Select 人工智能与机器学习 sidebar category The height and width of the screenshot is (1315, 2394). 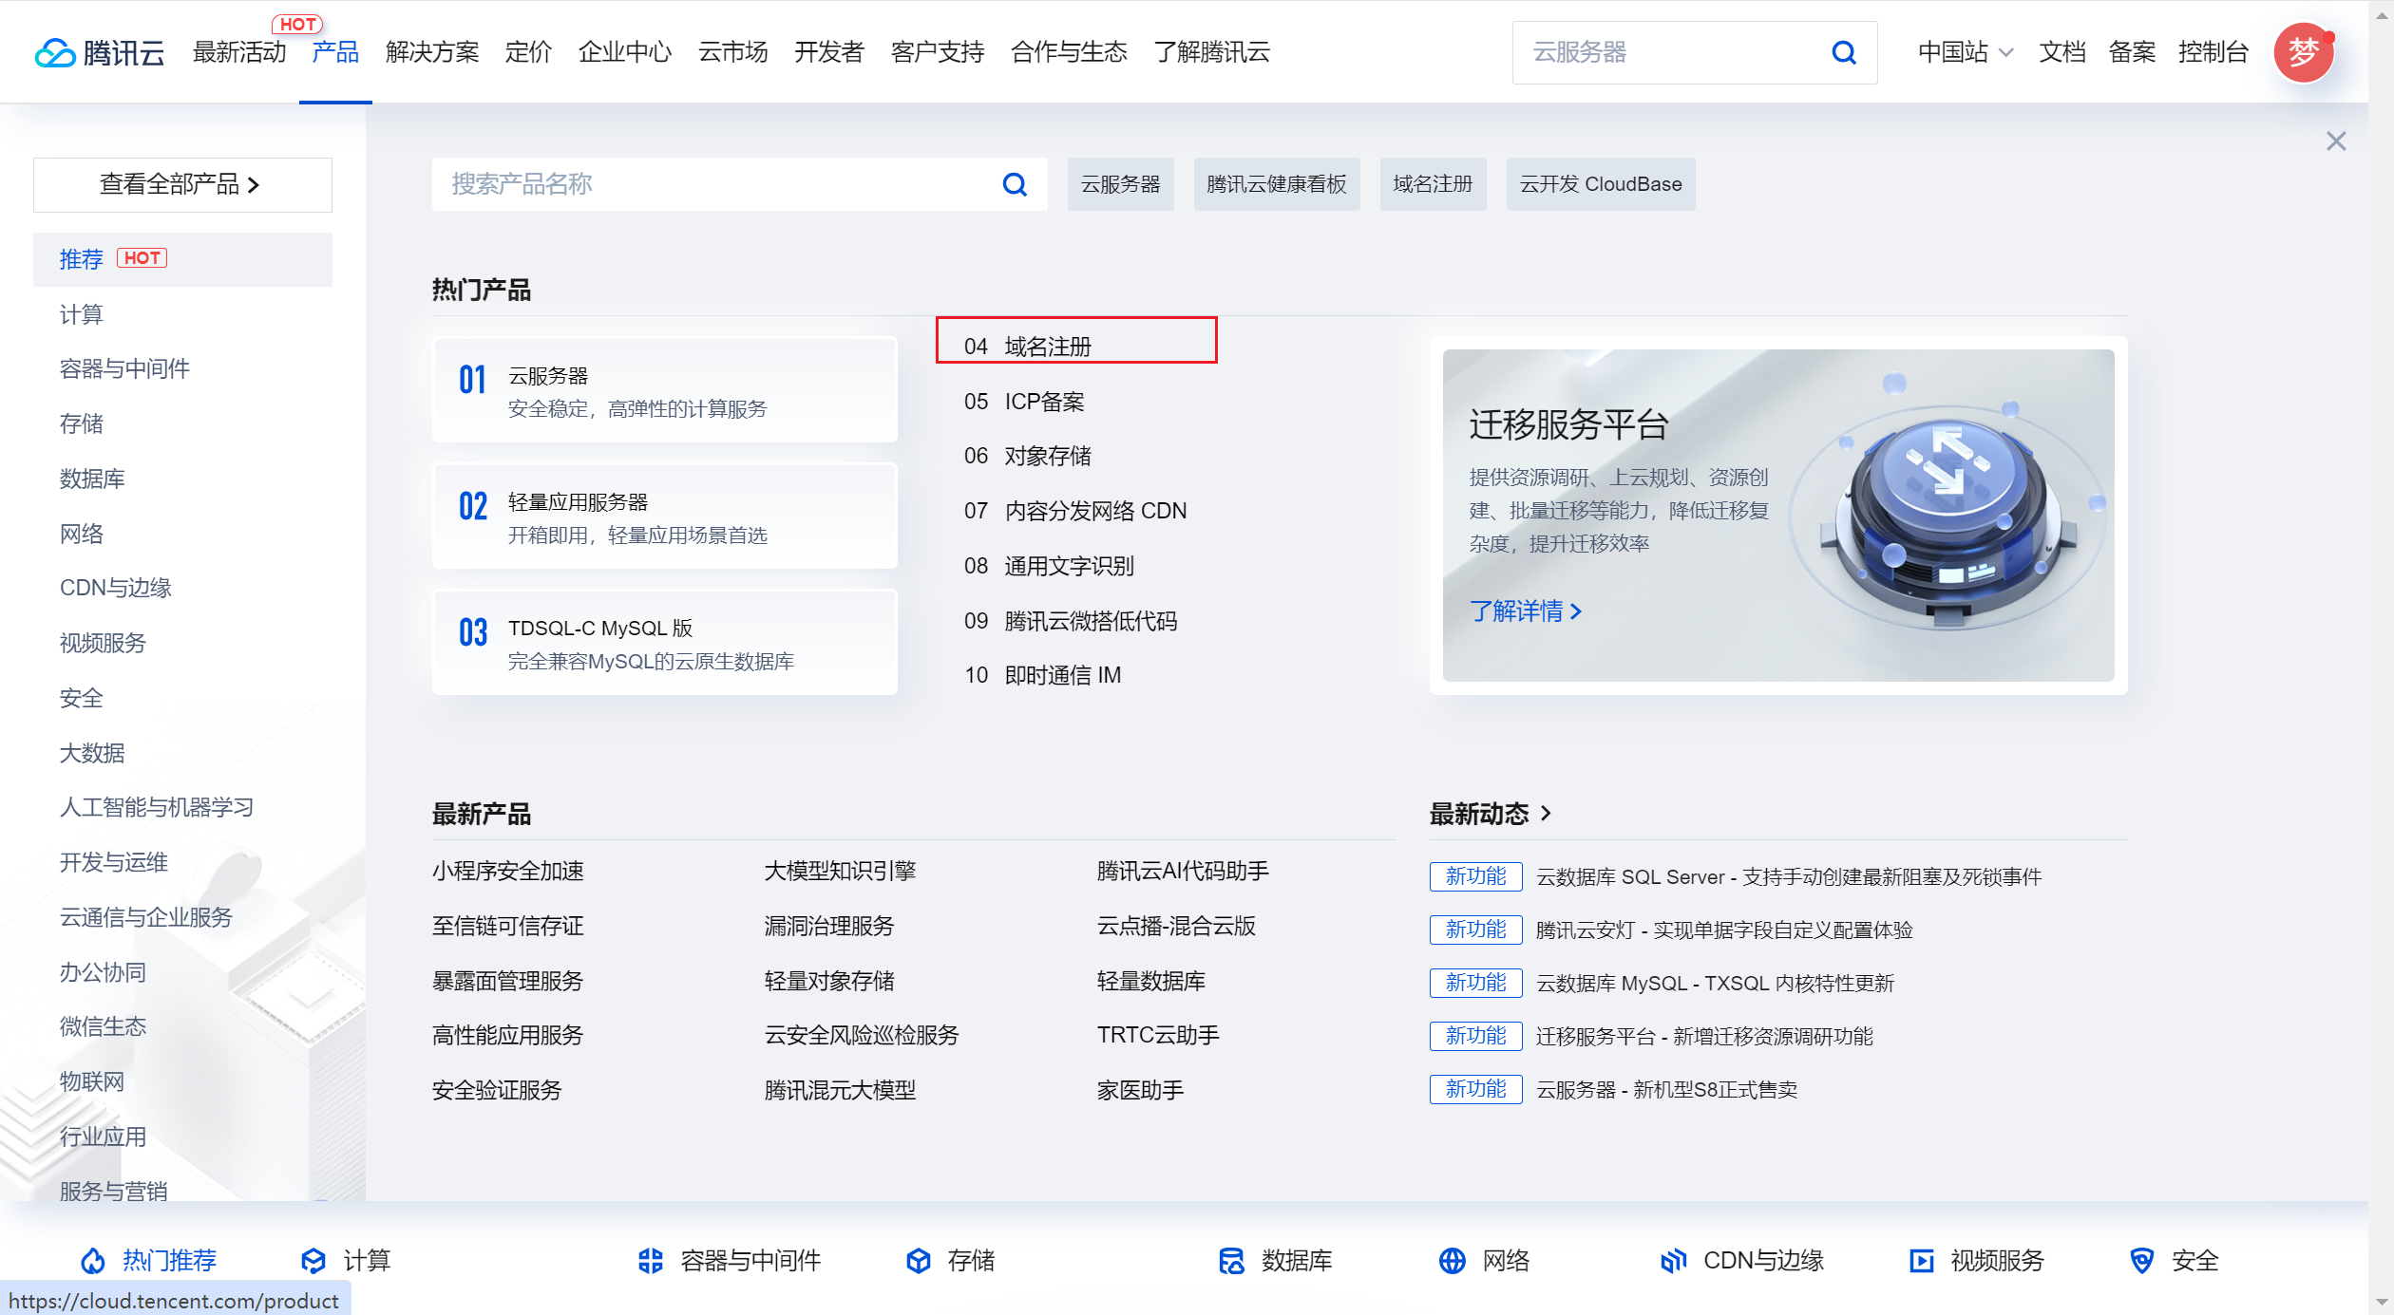(x=157, y=807)
